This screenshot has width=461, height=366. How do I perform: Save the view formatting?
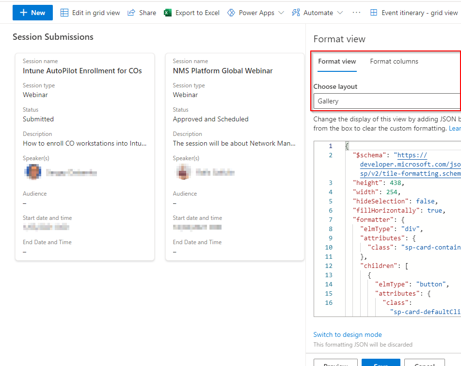click(x=381, y=364)
